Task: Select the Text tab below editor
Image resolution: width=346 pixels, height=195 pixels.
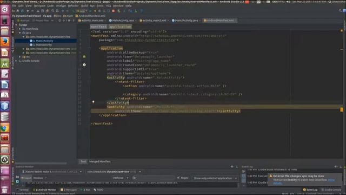Action: point(83,161)
